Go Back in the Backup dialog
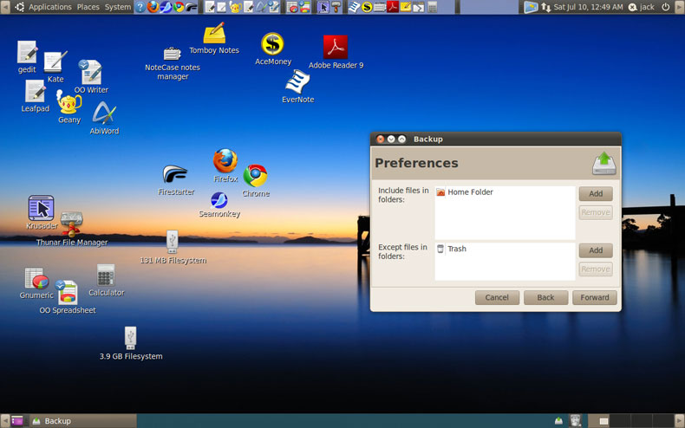 pos(545,297)
